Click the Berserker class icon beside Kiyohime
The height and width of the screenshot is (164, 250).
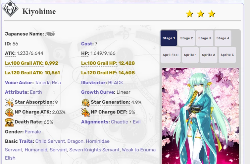tap(10, 9)
